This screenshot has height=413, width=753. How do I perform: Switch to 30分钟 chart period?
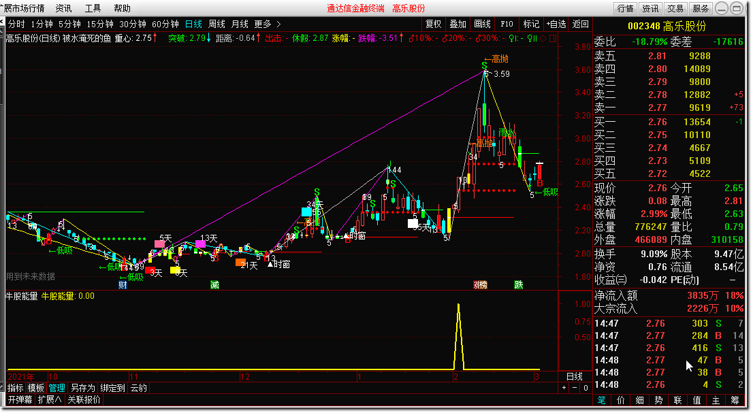133,24
